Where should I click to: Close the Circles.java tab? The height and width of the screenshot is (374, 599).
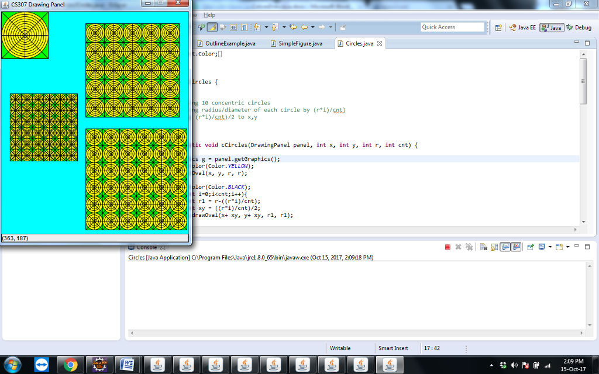click(x=379, y=43)
